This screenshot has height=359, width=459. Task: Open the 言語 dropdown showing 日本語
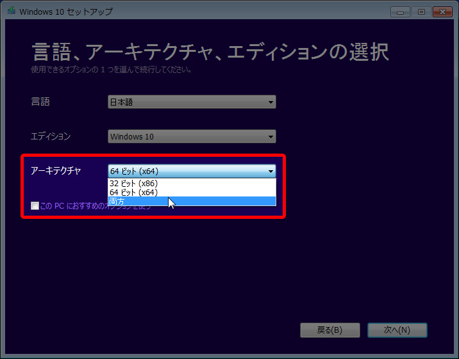(x=192, y=102)
